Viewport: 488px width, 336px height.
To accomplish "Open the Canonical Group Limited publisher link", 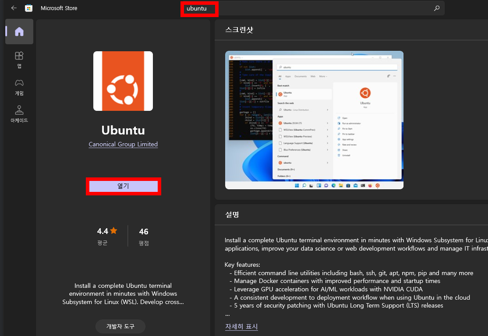I will point(123,144).
